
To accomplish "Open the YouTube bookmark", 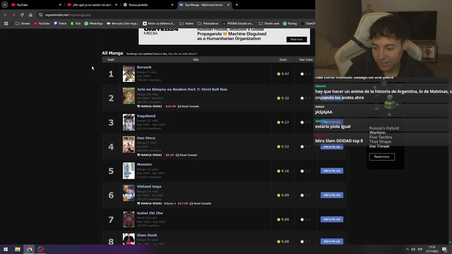I will pos(42,24).
